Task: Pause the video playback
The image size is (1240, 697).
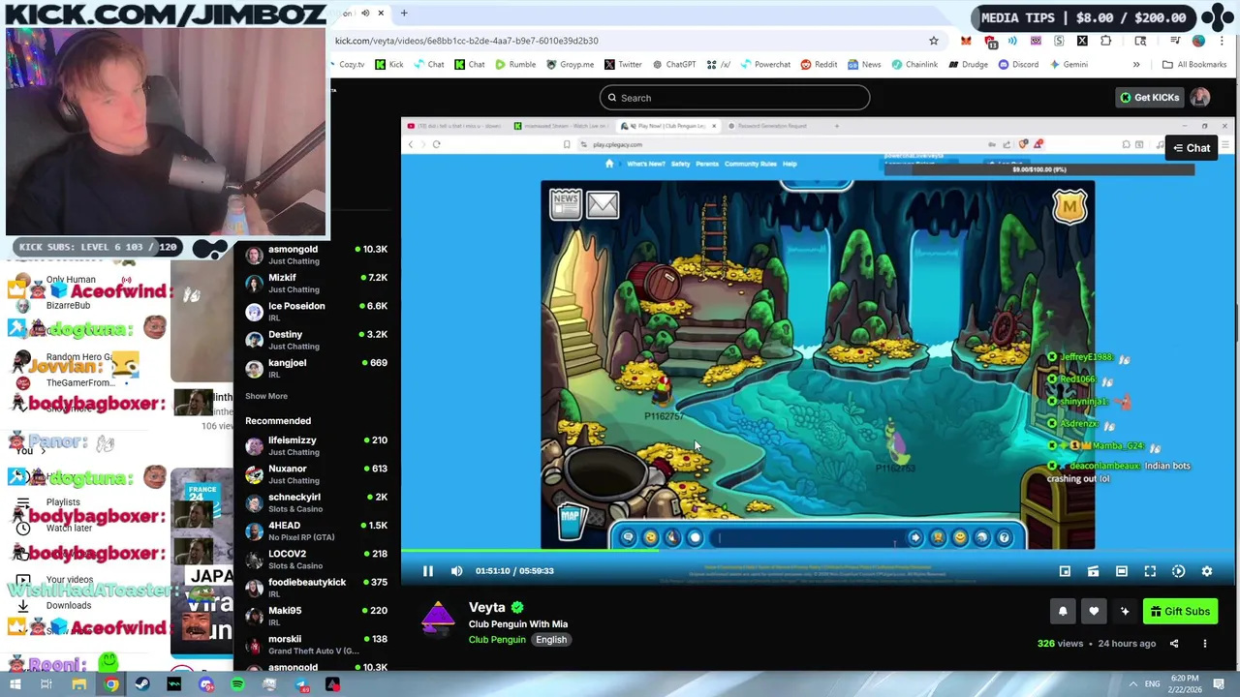Action: 427,571
